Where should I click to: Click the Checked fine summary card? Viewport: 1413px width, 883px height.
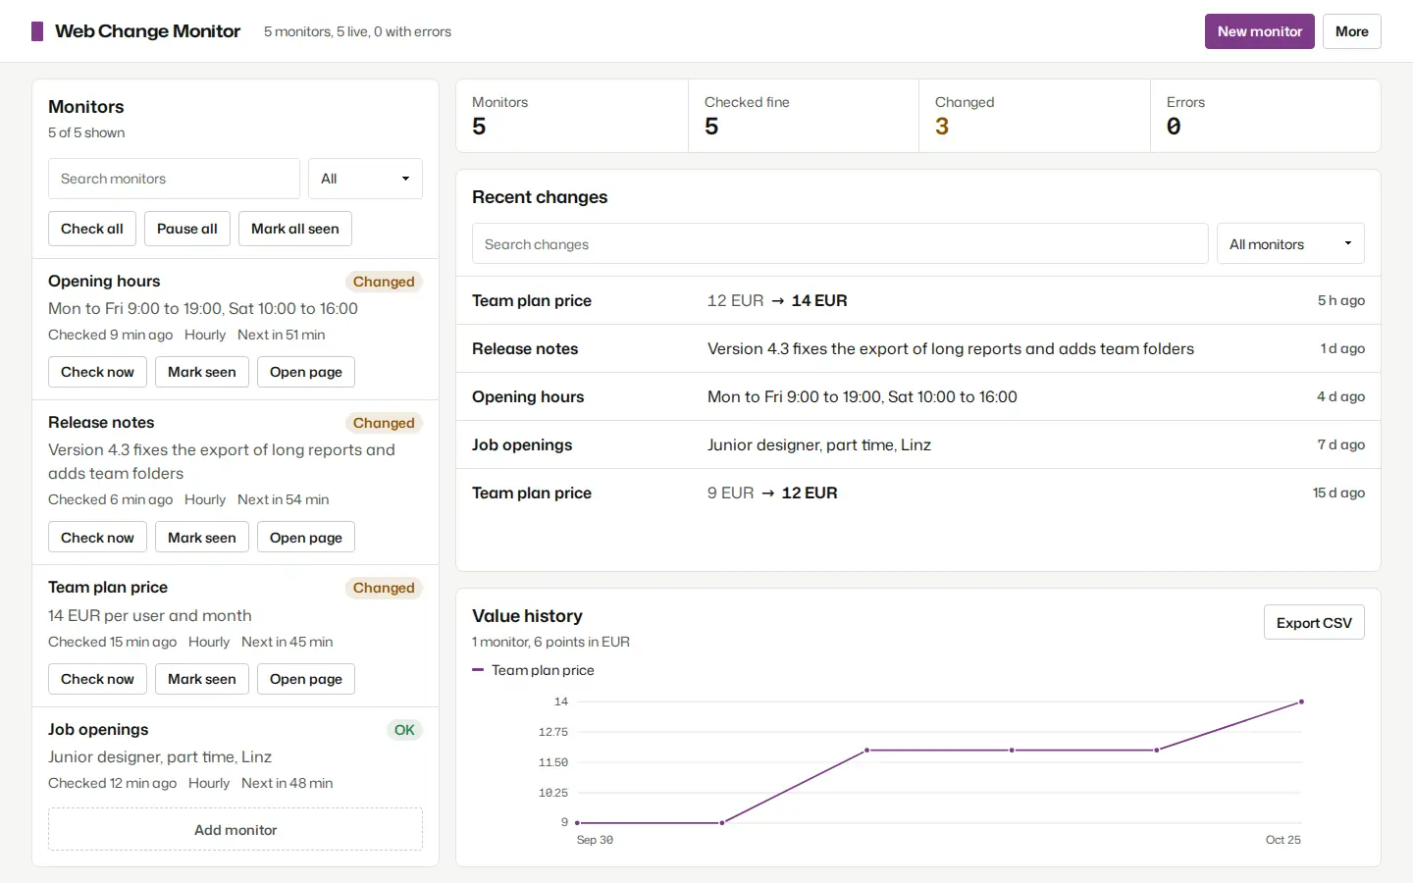pyautogui.click(x=804, y=116)
